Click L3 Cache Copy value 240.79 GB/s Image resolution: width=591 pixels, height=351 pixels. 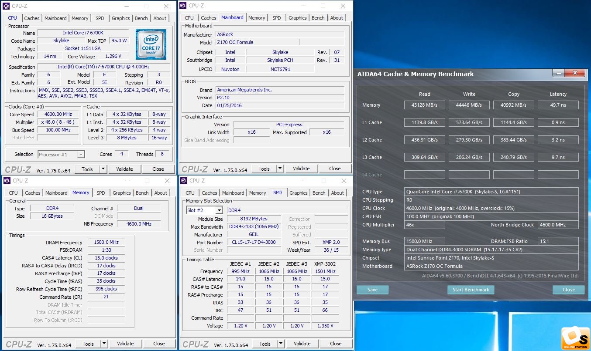pos(514,157)
